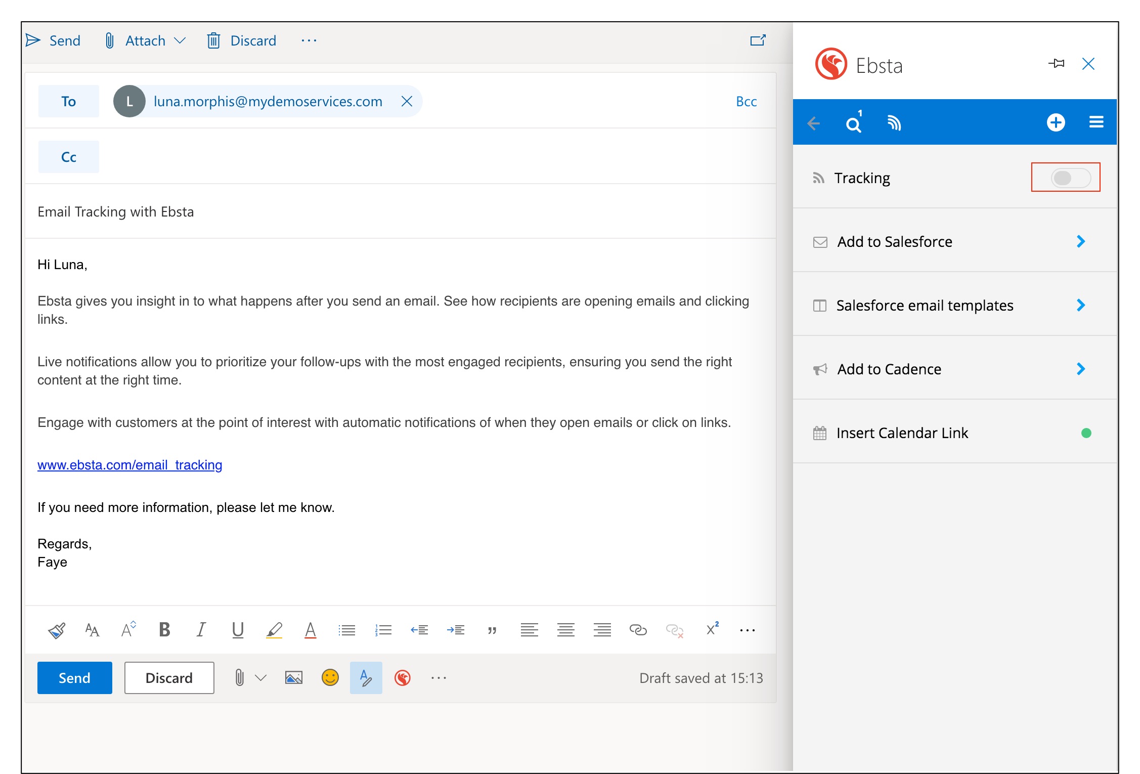Image resolution: width=1140 pixels, height=774 pixels.
Task: Click the Ebsta add-in icon in bottom toolbar
Action: [403, 678]
